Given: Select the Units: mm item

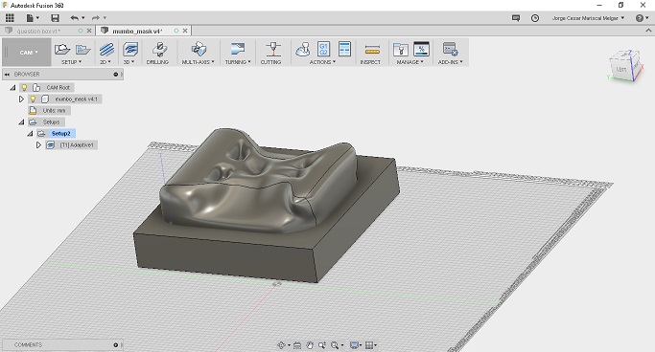Looking at the screenshot, I should pyautogui.click(x=54, y=110).
